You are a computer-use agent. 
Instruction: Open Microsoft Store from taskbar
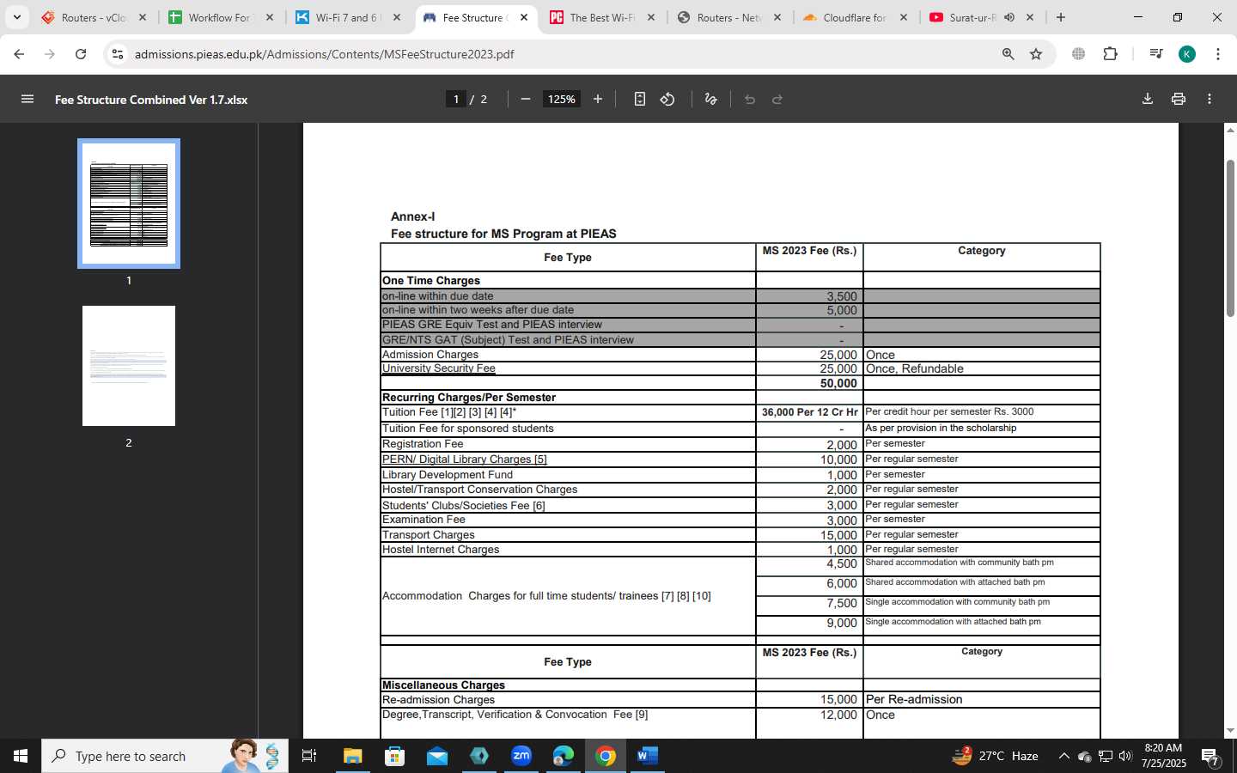coord(394,756)
